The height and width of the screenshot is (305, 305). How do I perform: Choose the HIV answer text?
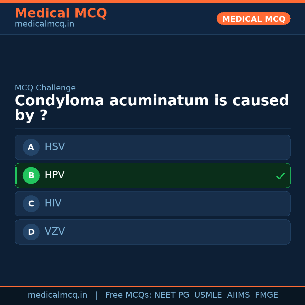pos(53,203)
